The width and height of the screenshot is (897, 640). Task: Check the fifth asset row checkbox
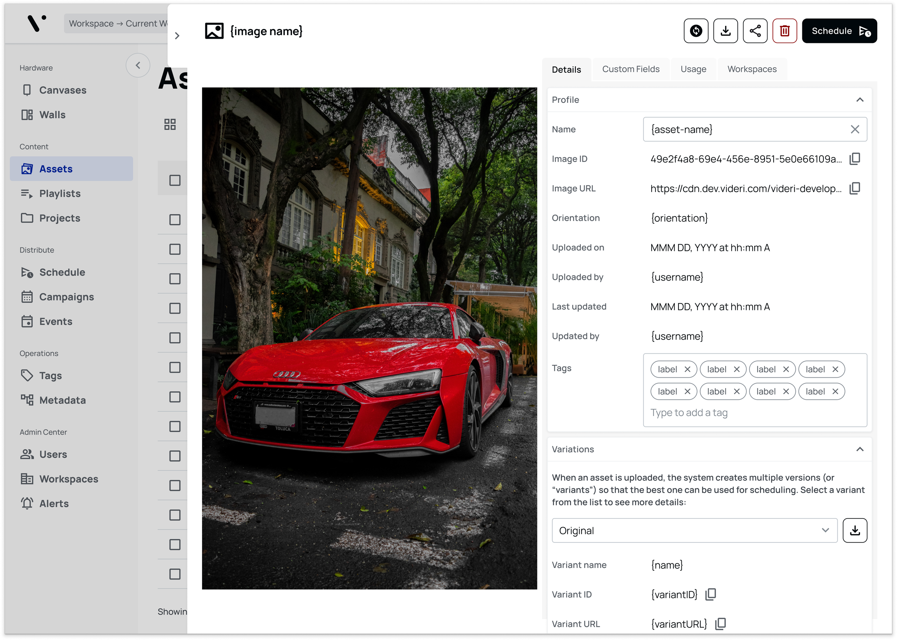pos(175,338)
